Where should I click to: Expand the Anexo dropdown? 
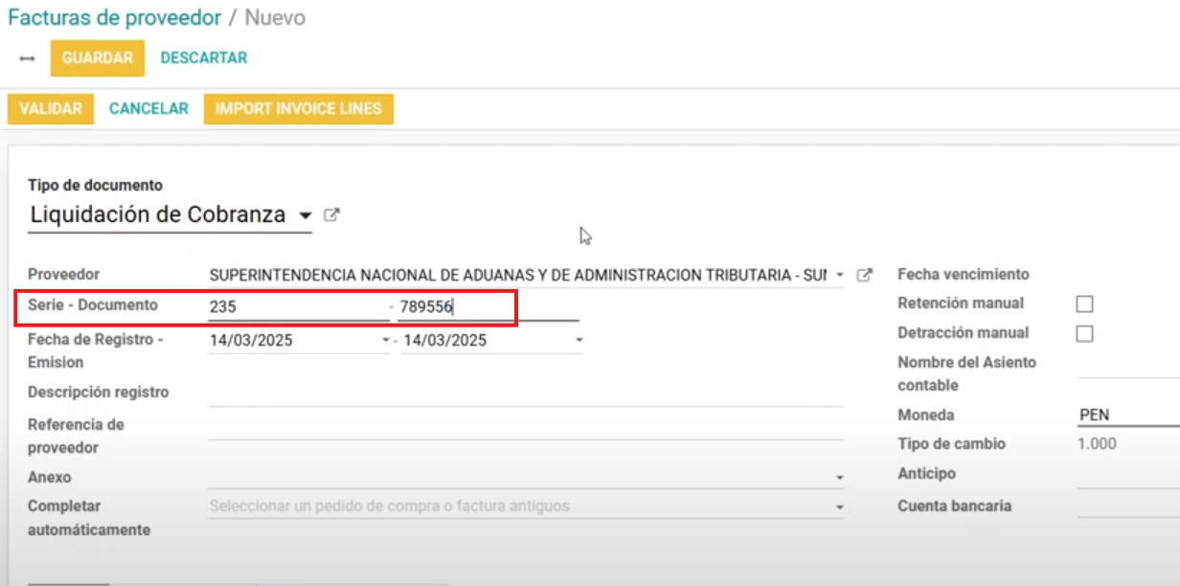click(x=838, y=477)
